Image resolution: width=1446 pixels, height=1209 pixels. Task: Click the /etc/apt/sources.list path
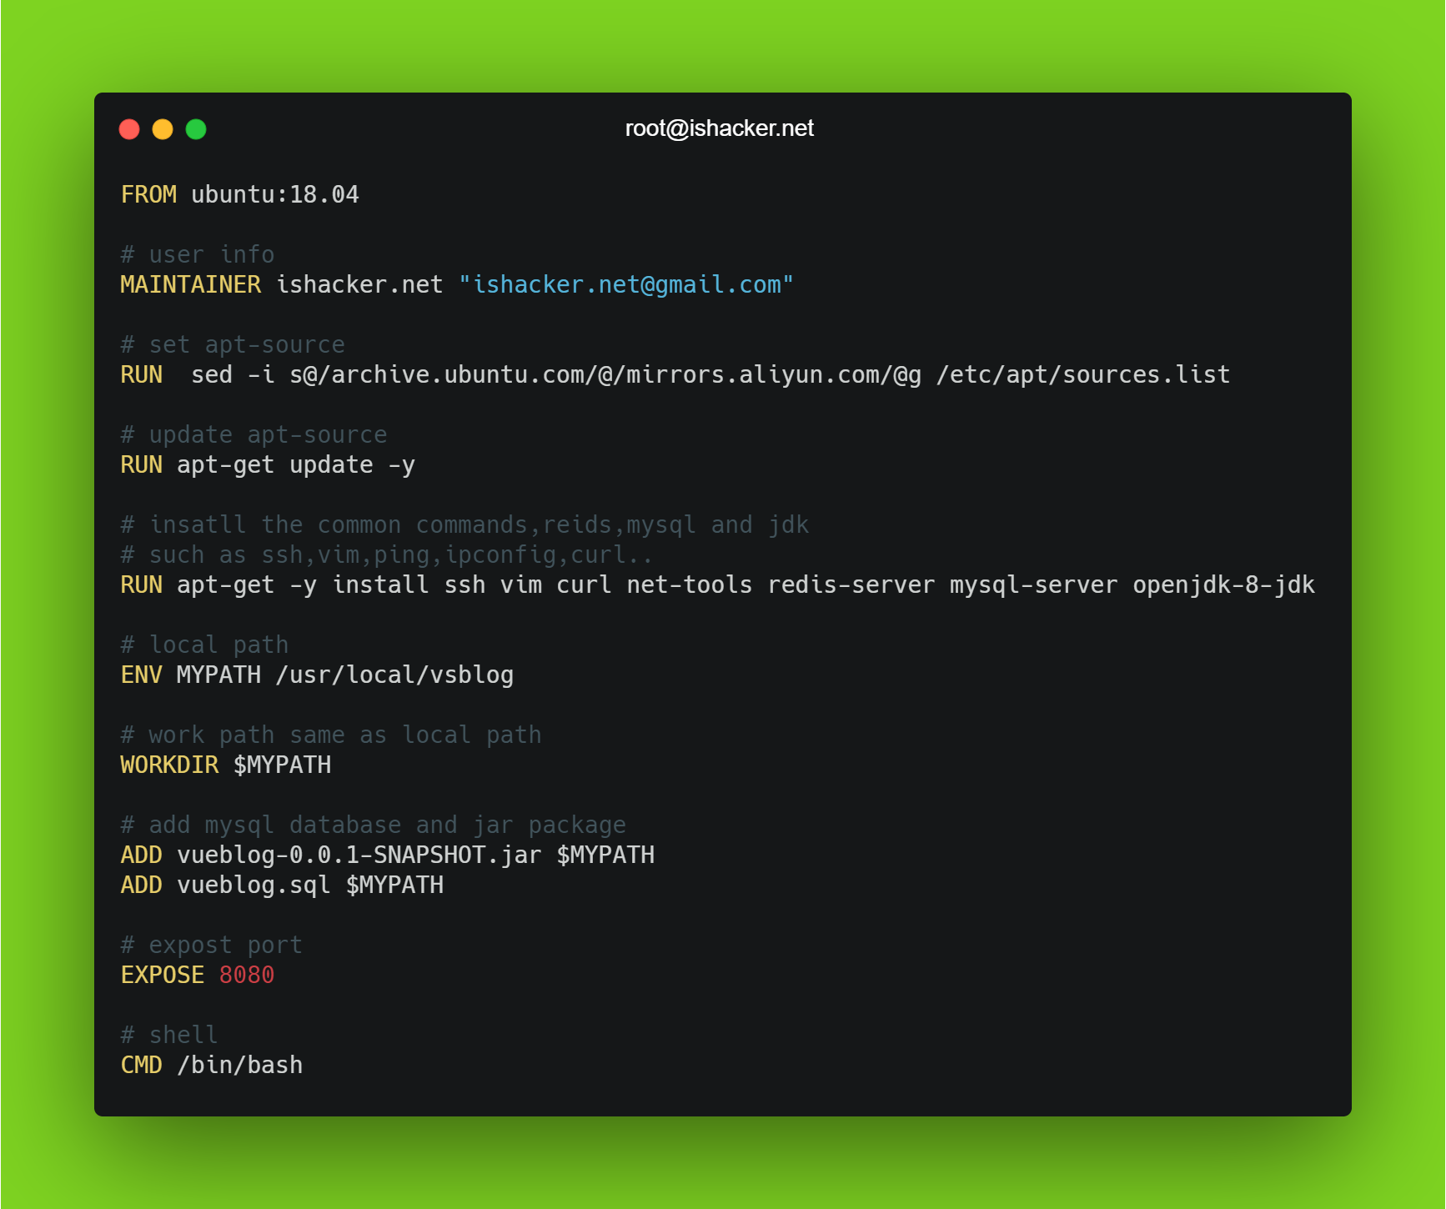click(x=1082, y=374)
